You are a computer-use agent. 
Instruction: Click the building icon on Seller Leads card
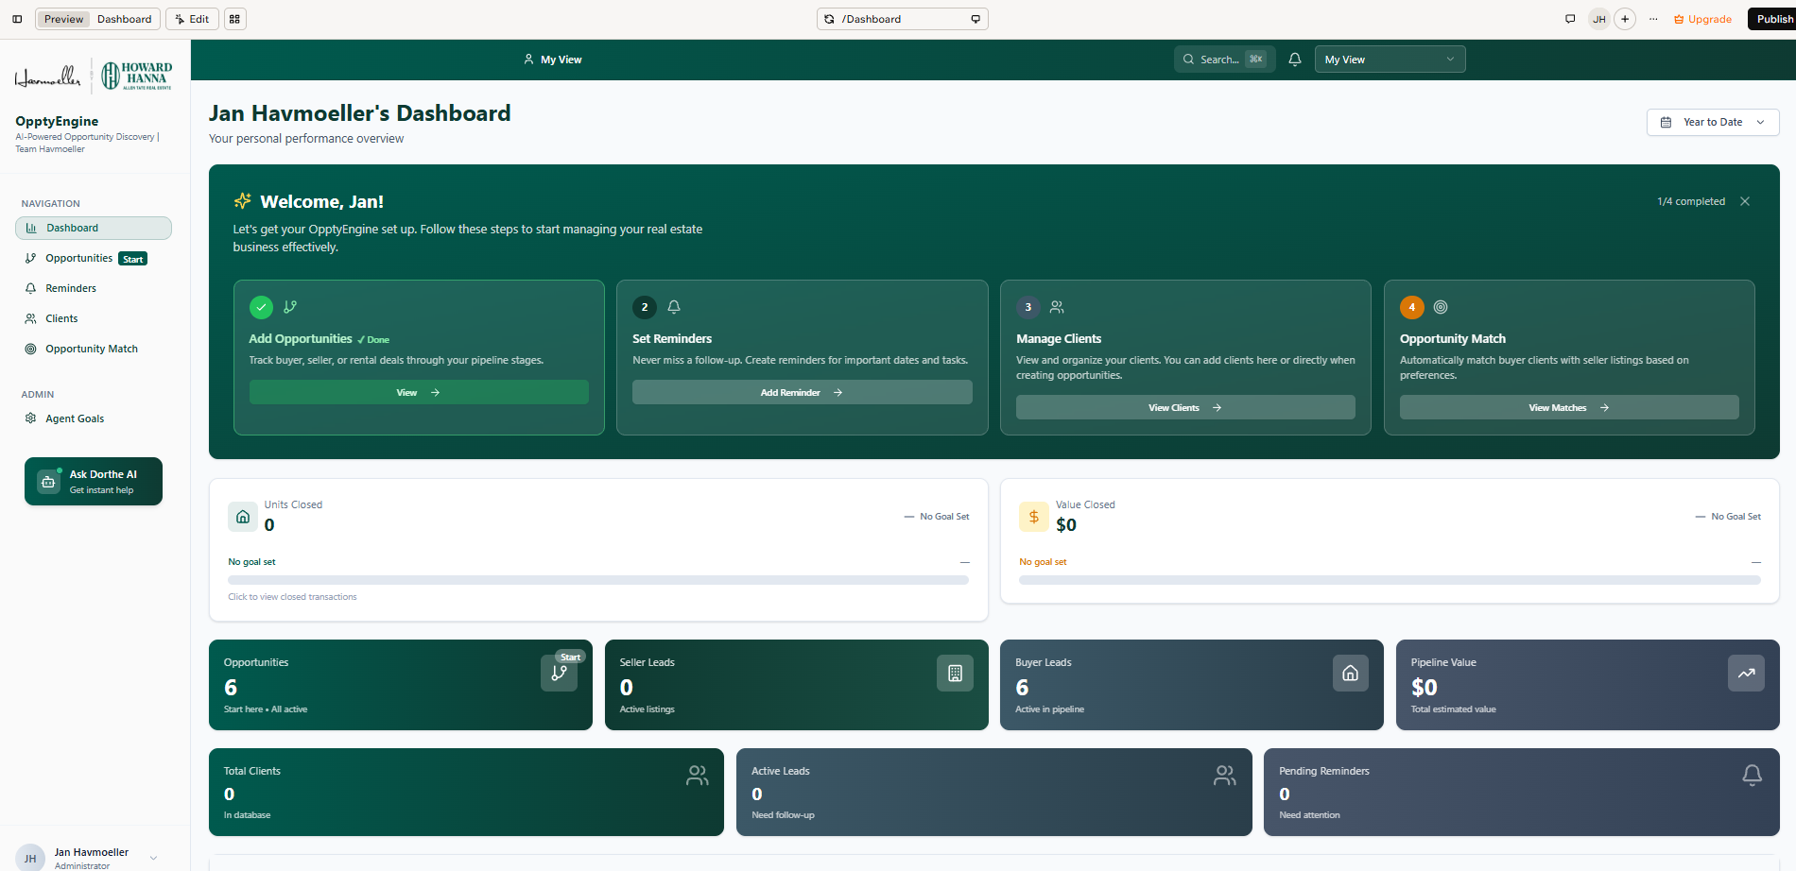coord(955,674)
